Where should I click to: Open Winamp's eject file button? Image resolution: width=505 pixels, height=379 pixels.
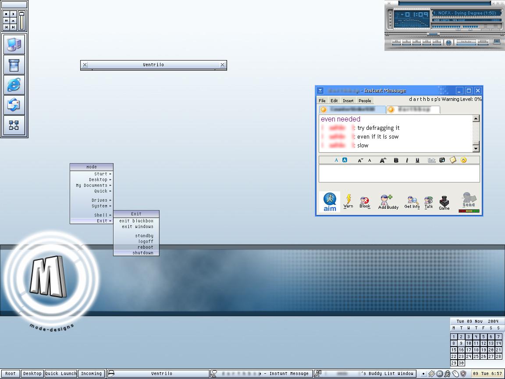[497, 41]
